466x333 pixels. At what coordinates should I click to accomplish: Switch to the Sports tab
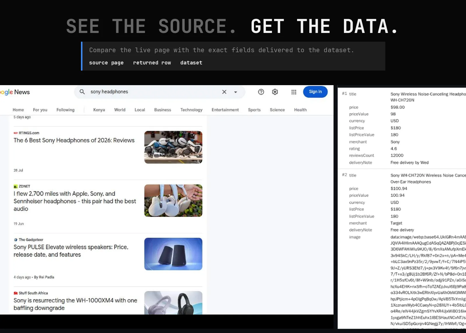[x=254, y=110]
